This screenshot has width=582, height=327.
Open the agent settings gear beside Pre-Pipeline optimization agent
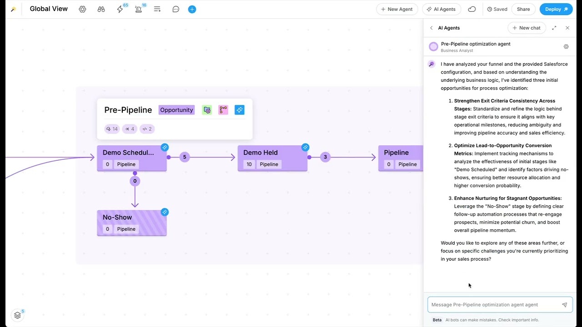tap(566, 46)
